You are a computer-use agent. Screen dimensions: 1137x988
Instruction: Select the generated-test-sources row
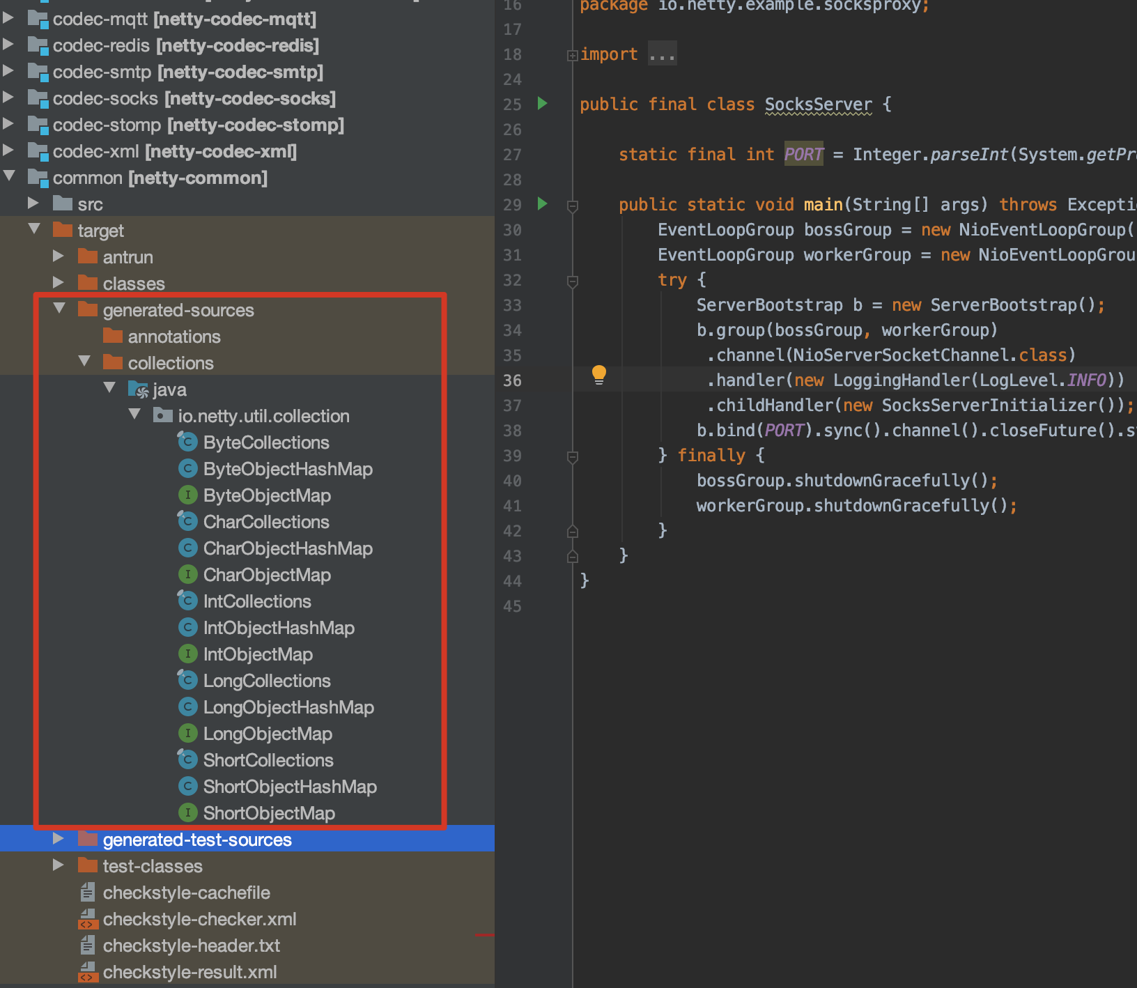tap(247, 840)
